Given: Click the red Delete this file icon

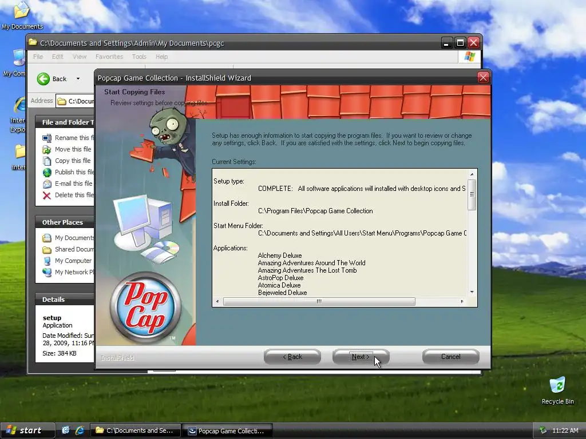Looking at the screenshot, I should pos(47,195).
